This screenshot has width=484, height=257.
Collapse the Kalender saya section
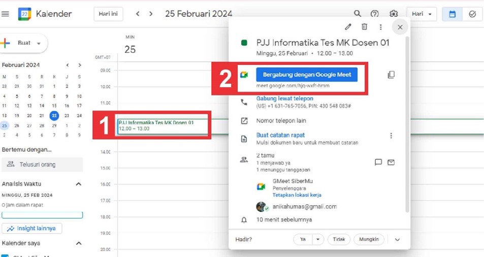pyautogui.click(x=79, y=243)
